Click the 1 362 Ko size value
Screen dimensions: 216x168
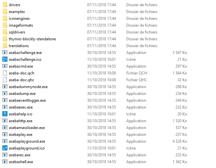pyautogui.click(x=180, y=162)
